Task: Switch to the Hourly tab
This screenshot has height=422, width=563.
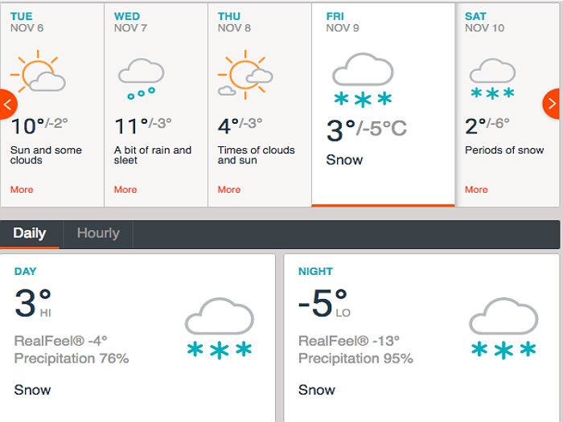Action: pos(98,234)
